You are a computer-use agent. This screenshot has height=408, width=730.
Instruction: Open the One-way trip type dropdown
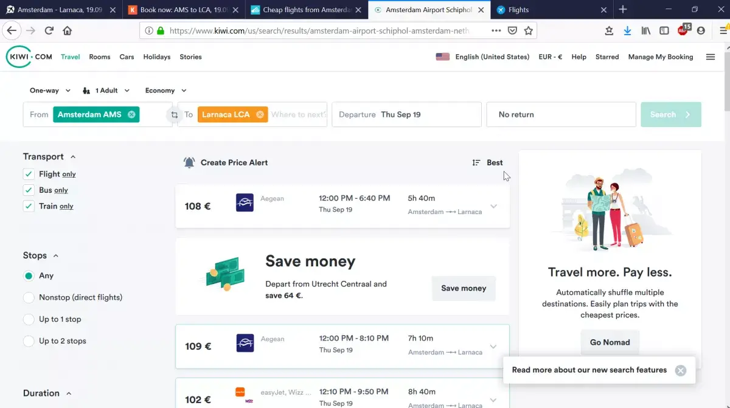coord(50,91)
